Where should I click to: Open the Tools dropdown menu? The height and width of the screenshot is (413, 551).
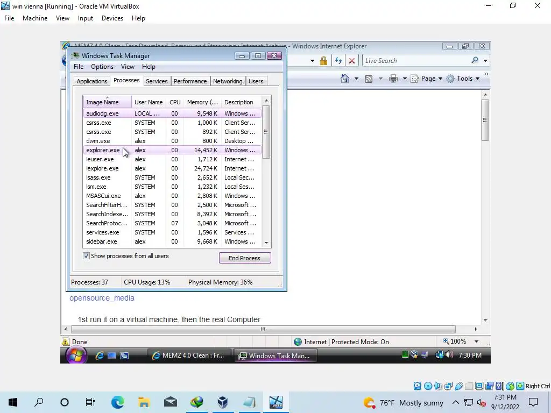click(463, 79)
